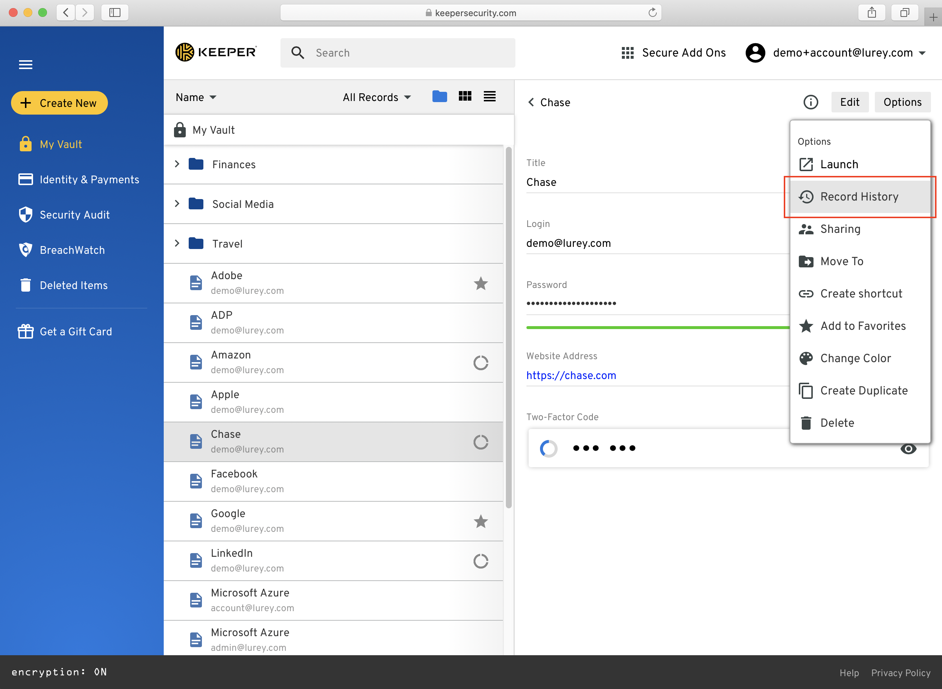This screenshot has height=689, width=942.
Task: Click the Facebook record icon
Action: [x=196, y=481]
